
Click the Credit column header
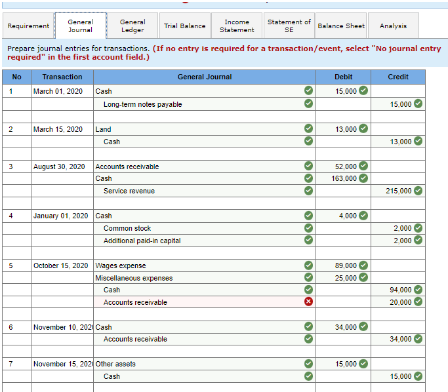[x=398, y=77]
